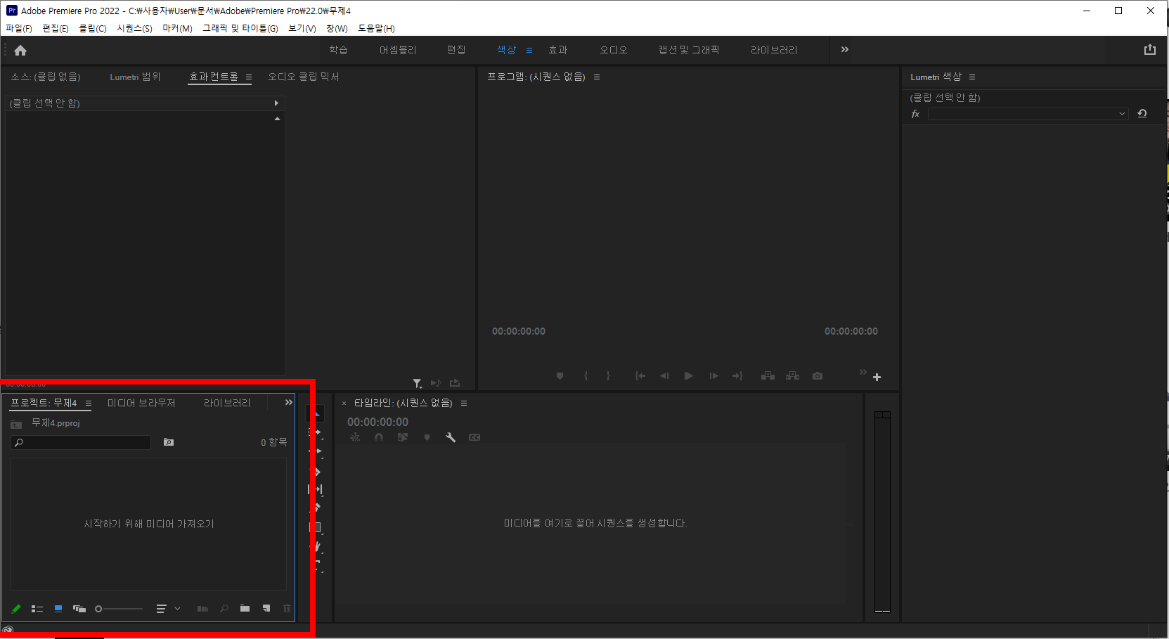This screenshot has height=639, width=1169.
Task: Open the Quick Export share icon
Action: pyautogui.click(x=1150, y=49)
